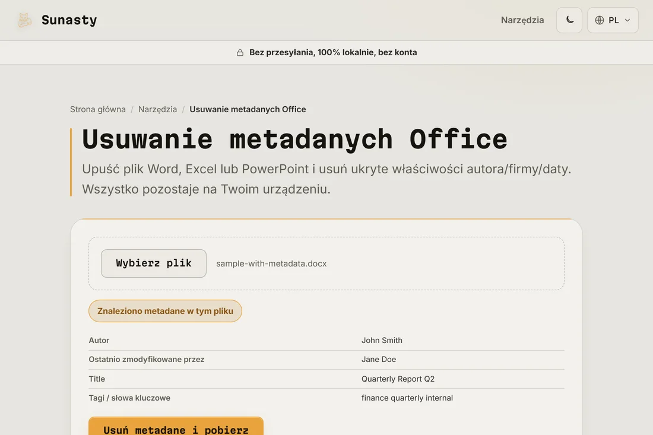This screenshot has height=435, width=653.
Task: Open the Narzędzia navigation link
Action: click(x=522, y=20)
